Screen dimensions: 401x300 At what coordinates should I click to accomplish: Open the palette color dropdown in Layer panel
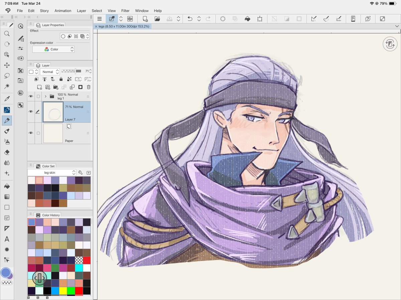33,72
